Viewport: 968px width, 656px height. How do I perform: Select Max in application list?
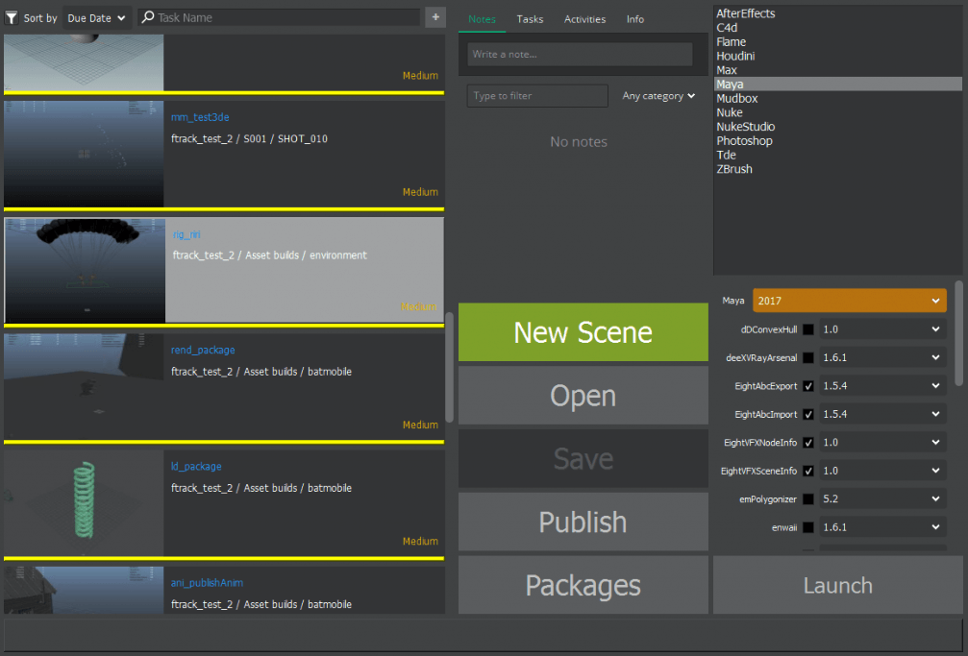point(837,70)
